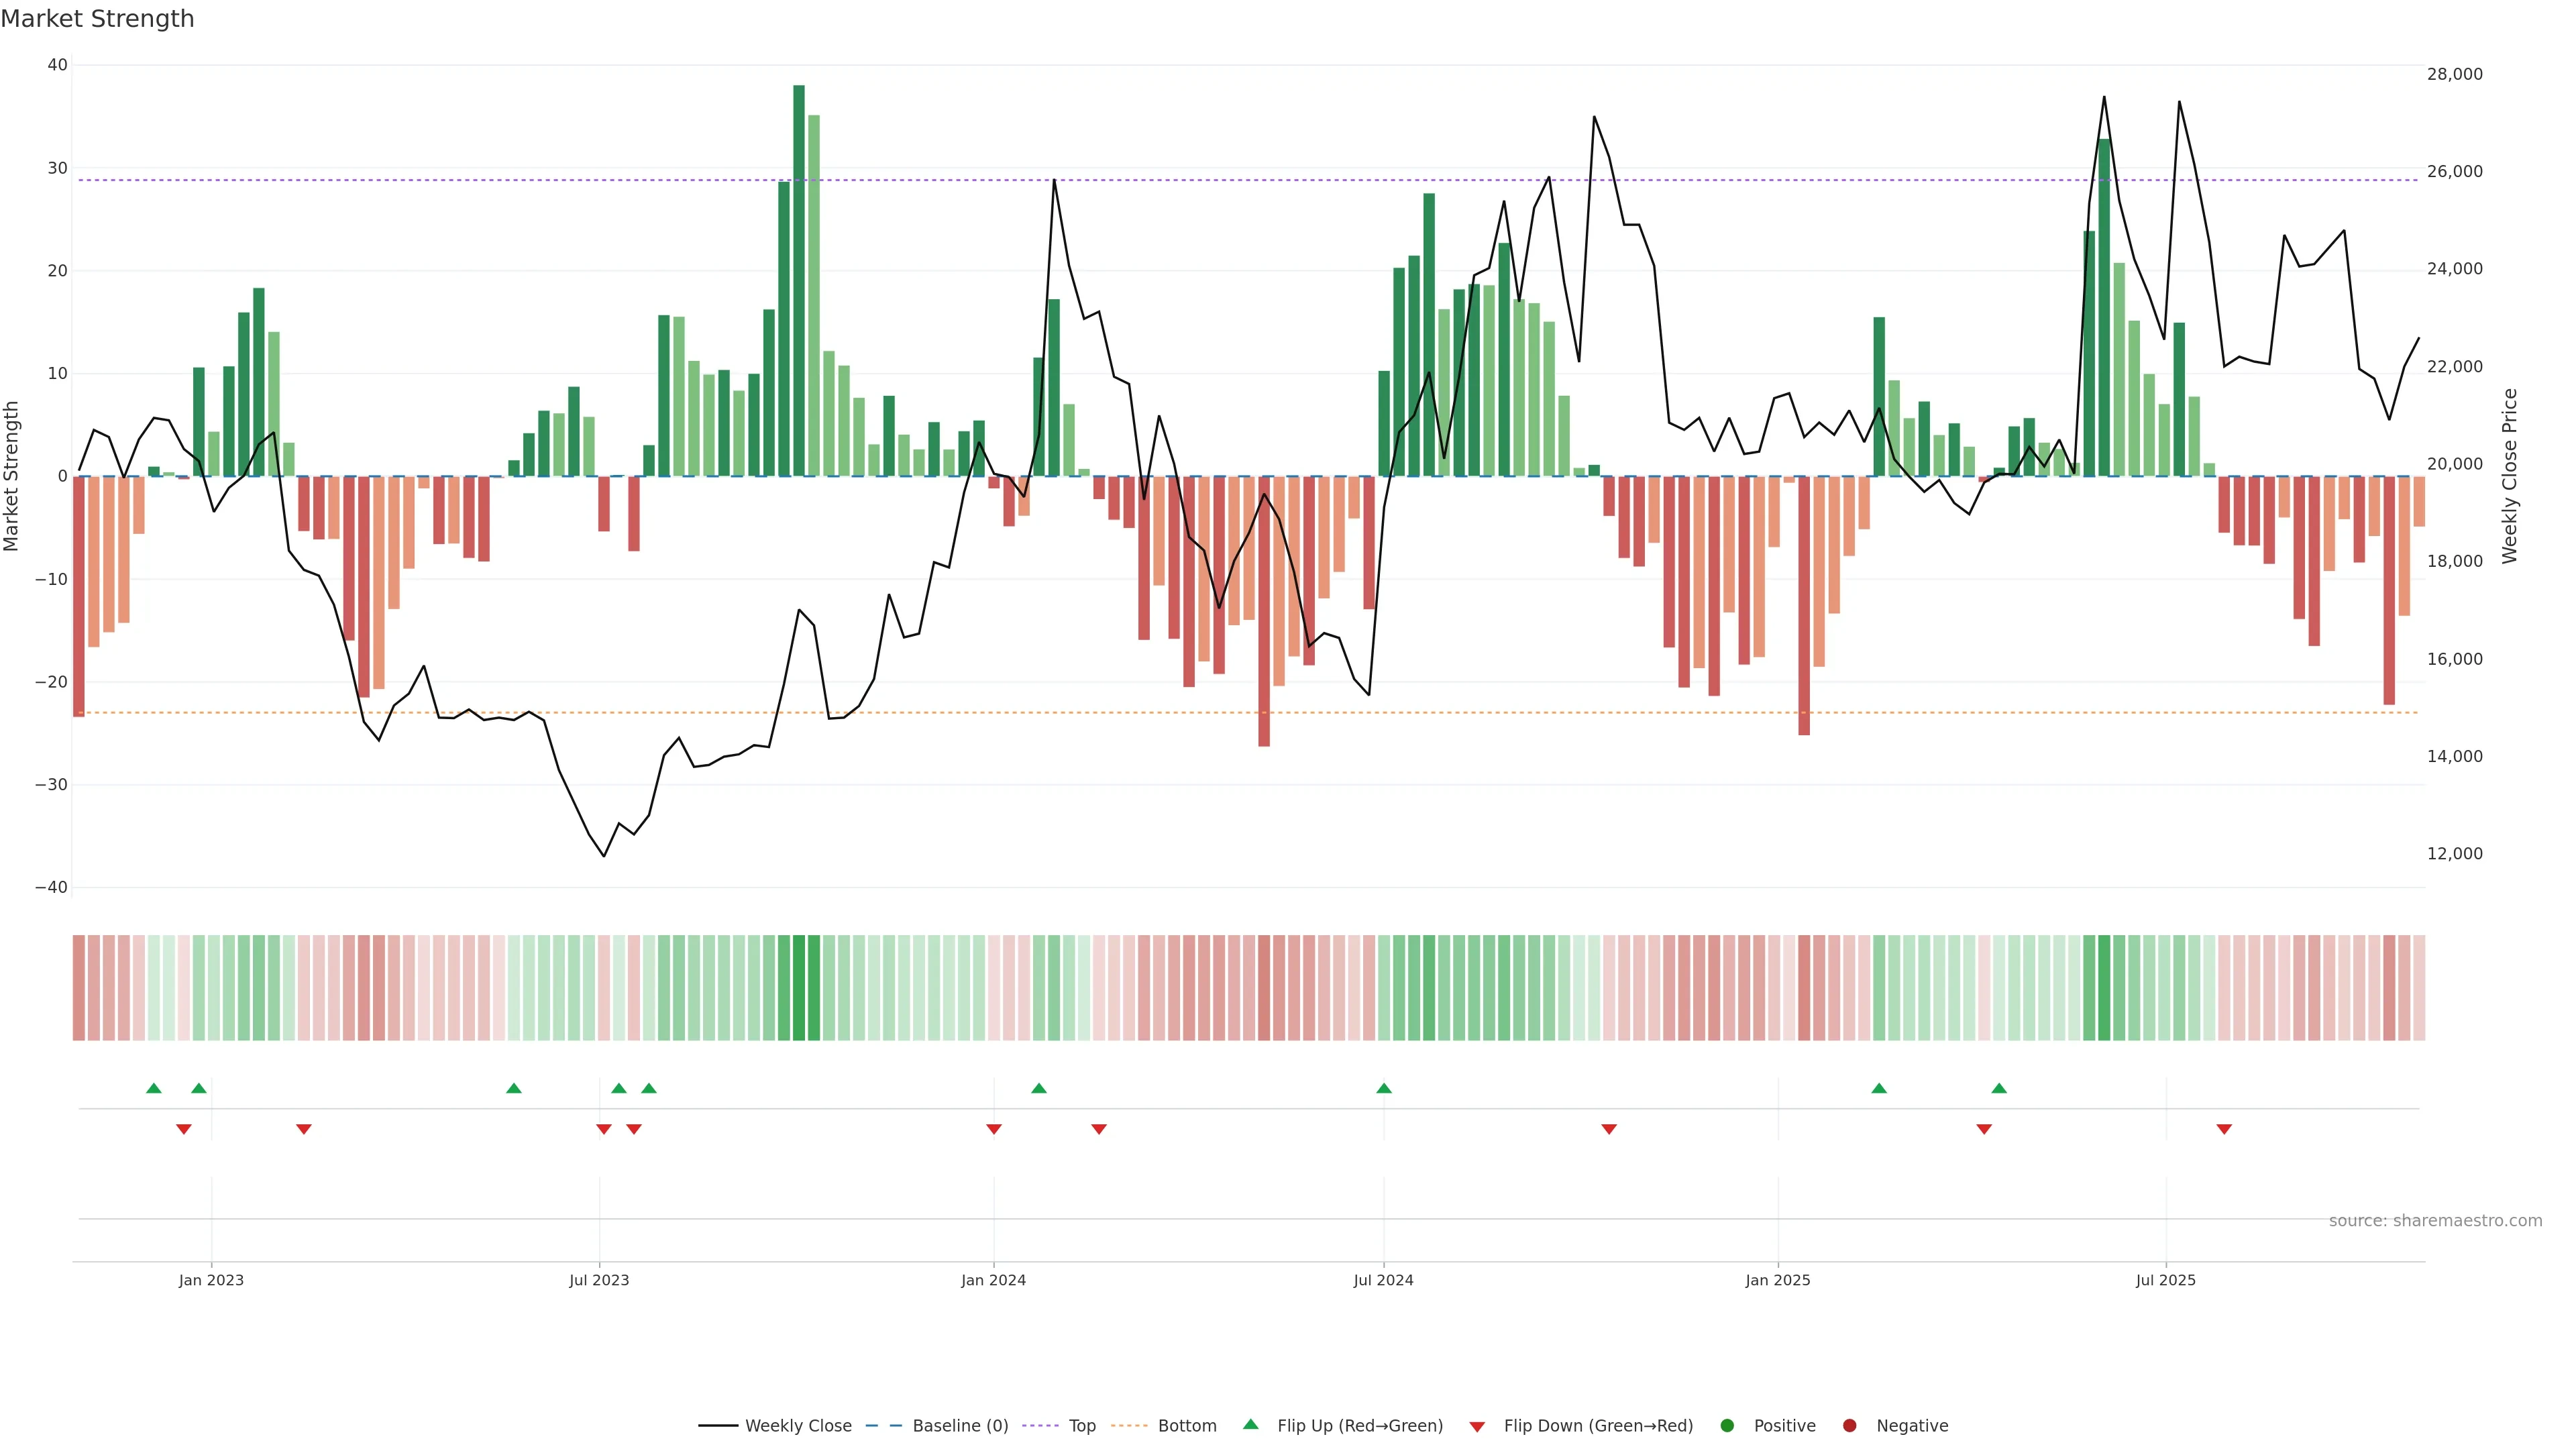Click the Market Strength chart title
Viewport: 2576px width, 1449px height.
tap(97, 19)
